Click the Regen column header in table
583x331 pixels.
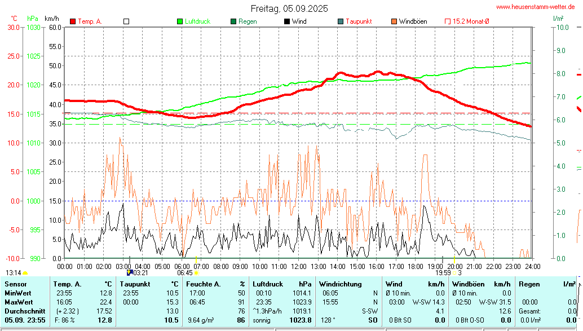pos(529,284)
